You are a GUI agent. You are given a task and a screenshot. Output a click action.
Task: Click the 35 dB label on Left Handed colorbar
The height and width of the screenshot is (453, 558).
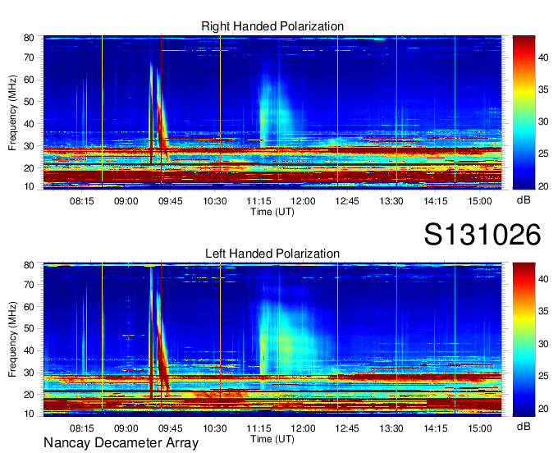pyautogui.click(x=543, y=312)
